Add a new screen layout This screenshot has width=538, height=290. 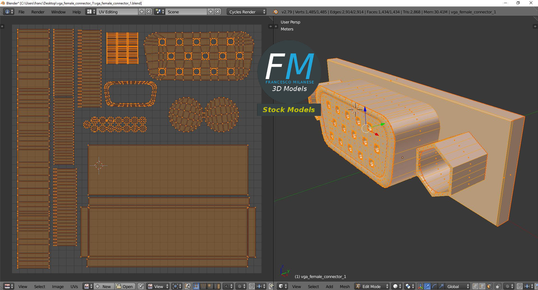pyautogui.click(x=142, y=12)
